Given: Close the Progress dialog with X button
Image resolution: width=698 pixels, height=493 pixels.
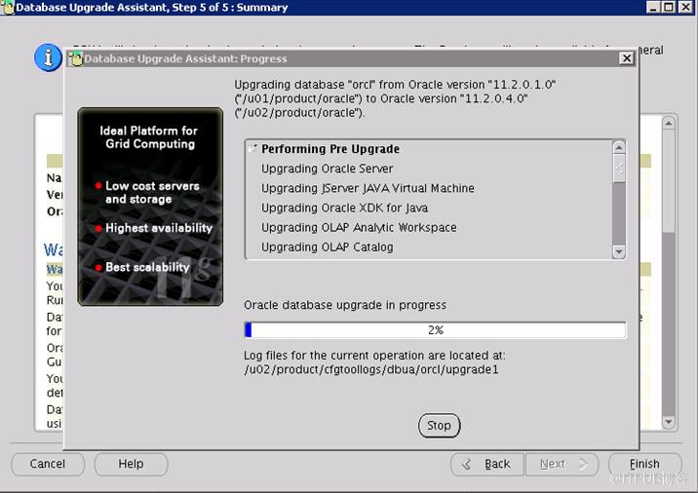Looking at the screenshot, I should 626,58.
